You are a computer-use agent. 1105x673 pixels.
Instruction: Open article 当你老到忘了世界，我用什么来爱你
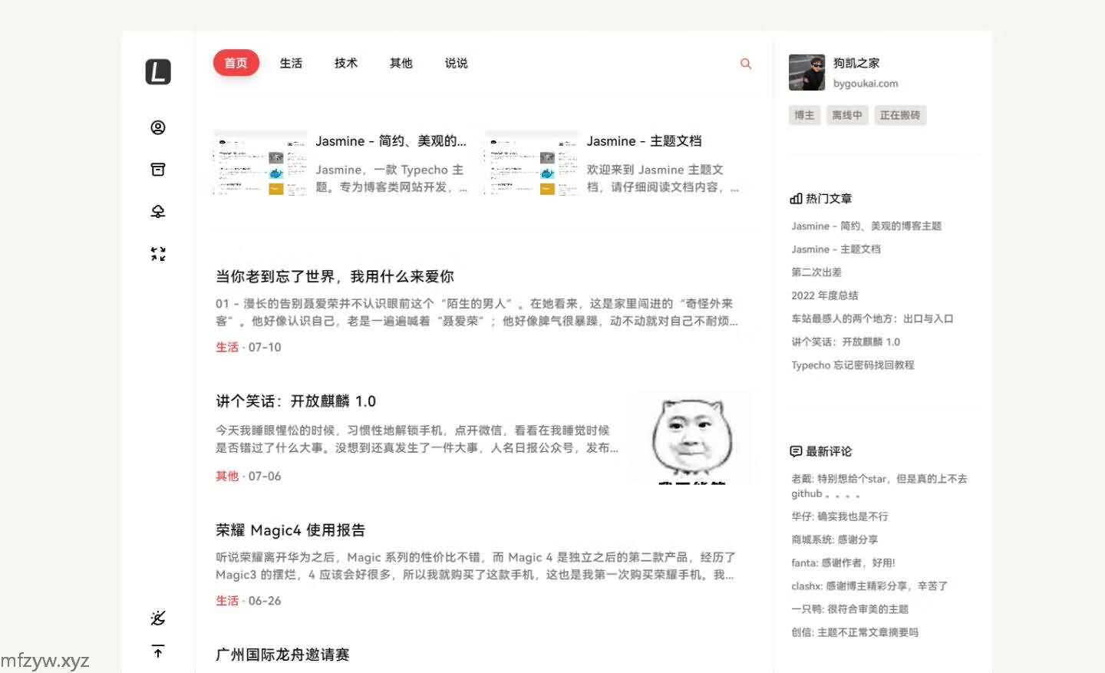pyautogui.click(x=335, y=276)
